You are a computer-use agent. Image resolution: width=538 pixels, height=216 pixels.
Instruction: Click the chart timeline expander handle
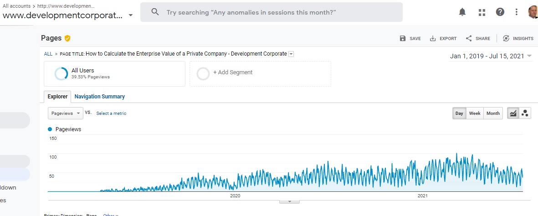(x=287, y=201)
